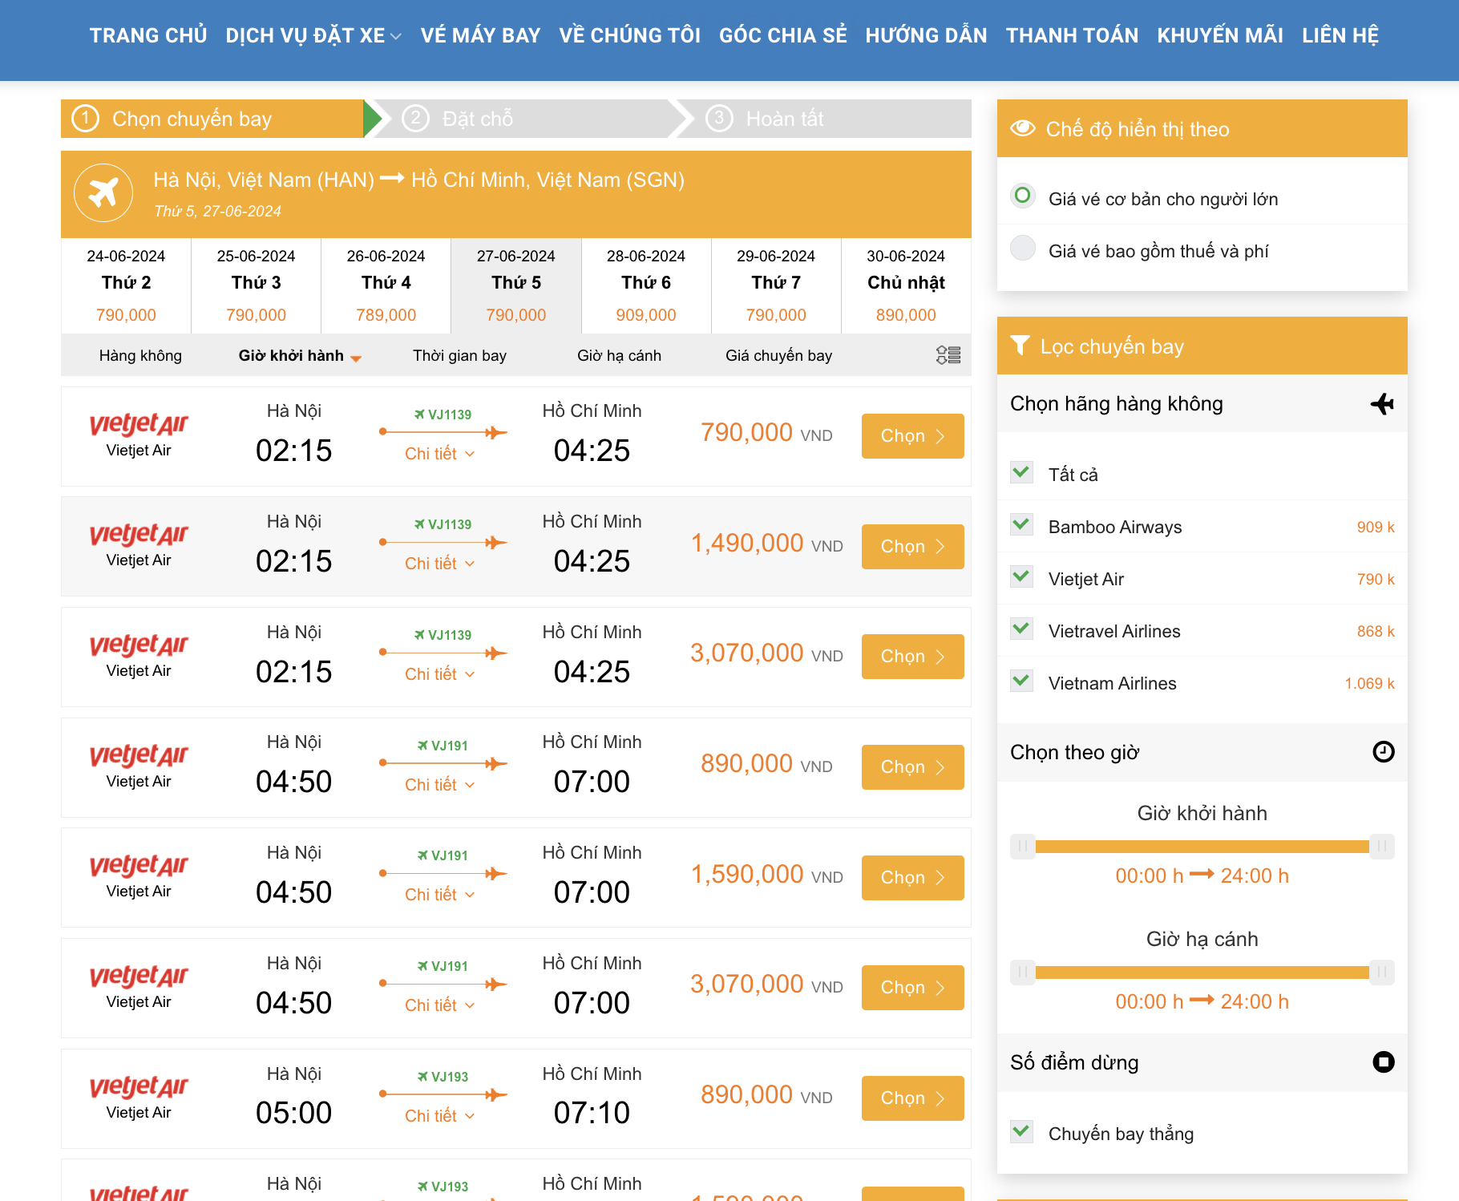This screenshot has height=1201, width=1459.
Task: Uncheck Vietjet Air filter
Action: point(1021,577)
